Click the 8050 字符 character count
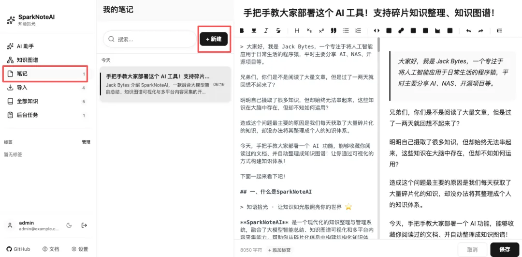The image size is (522, 257). click(x=251, y=250)
